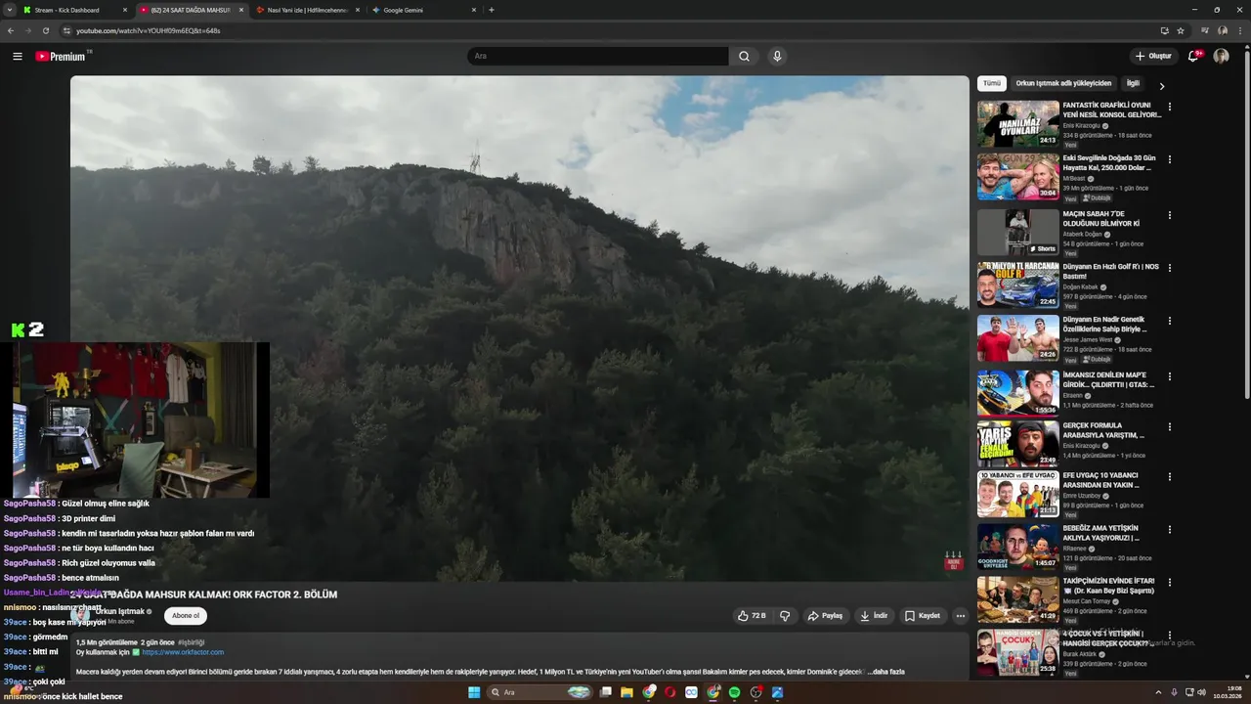Screen dimensions: 1251x704
Task: Open Opera browser from the taskbar
Action: pos(670,692)
